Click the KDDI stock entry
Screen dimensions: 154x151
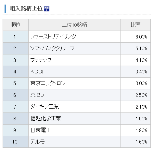coord(37,72)
